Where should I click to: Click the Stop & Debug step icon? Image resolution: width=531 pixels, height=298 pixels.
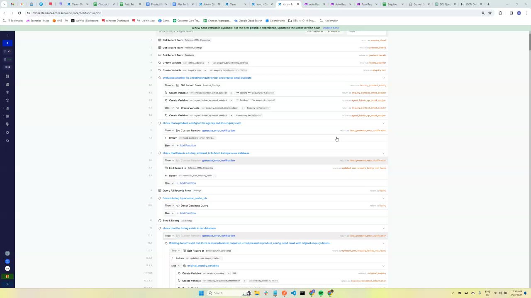tap(160, 221)
